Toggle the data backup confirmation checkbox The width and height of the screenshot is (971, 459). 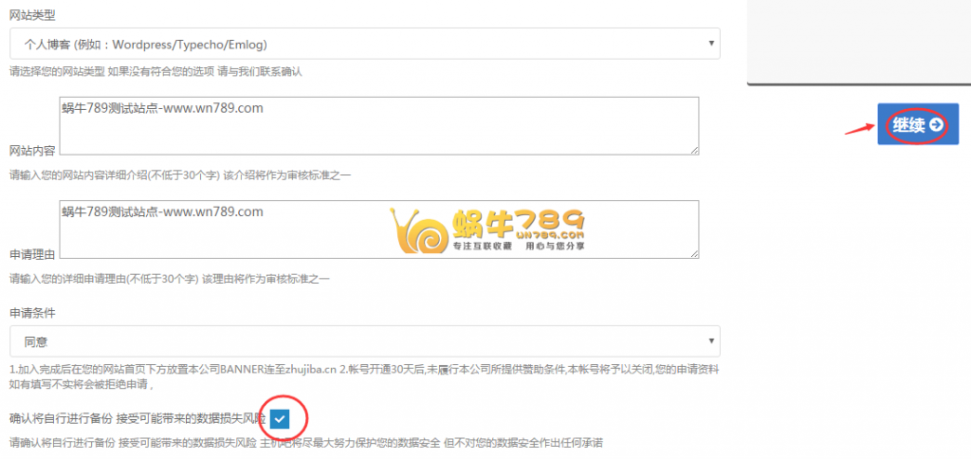[280, 419]
